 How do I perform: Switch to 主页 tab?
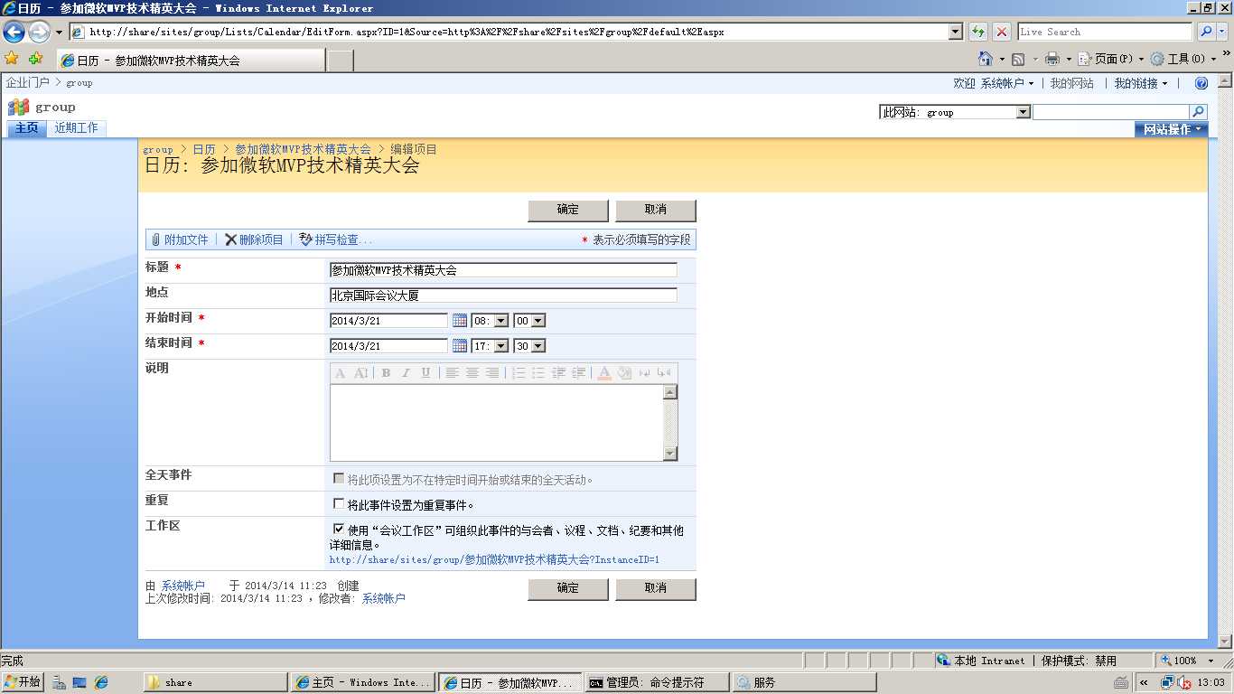pyautogui.click(x=27, y=127)
